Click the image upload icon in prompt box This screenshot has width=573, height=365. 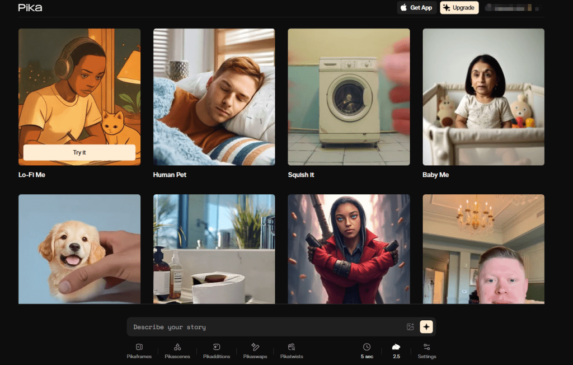pos(410,327)
